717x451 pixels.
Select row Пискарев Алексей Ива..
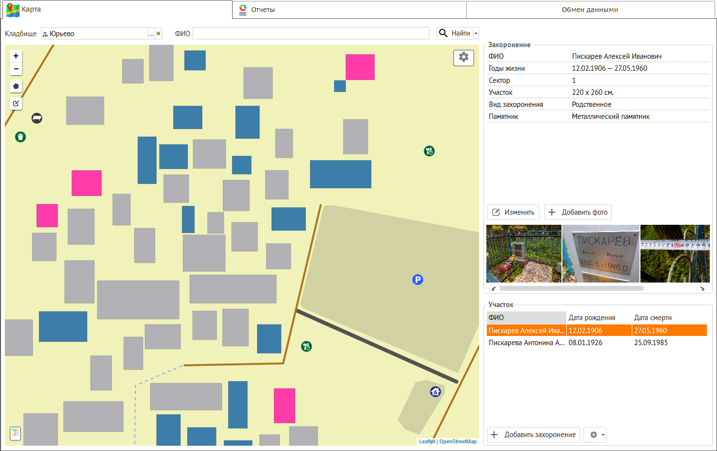597,331
